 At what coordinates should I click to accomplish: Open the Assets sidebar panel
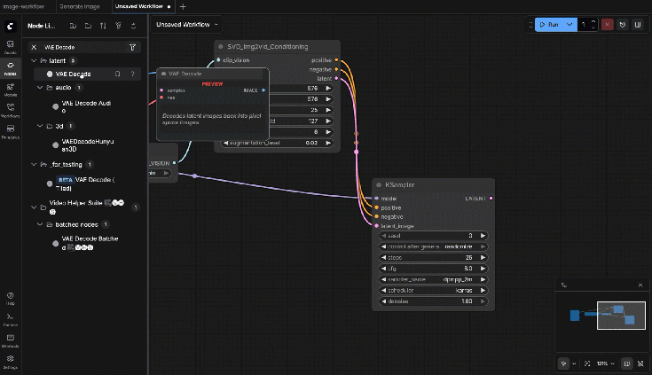(x=10, y=46)
